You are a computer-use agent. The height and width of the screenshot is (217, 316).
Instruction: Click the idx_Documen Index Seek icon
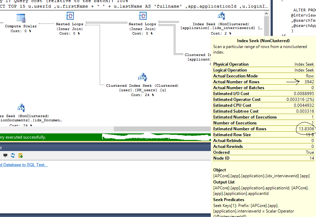click(21, 108)
